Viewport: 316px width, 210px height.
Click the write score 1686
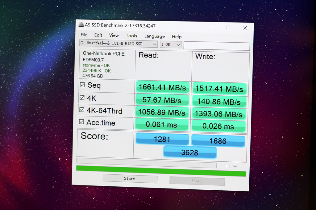pyautogui.click(x=218, y=141)
